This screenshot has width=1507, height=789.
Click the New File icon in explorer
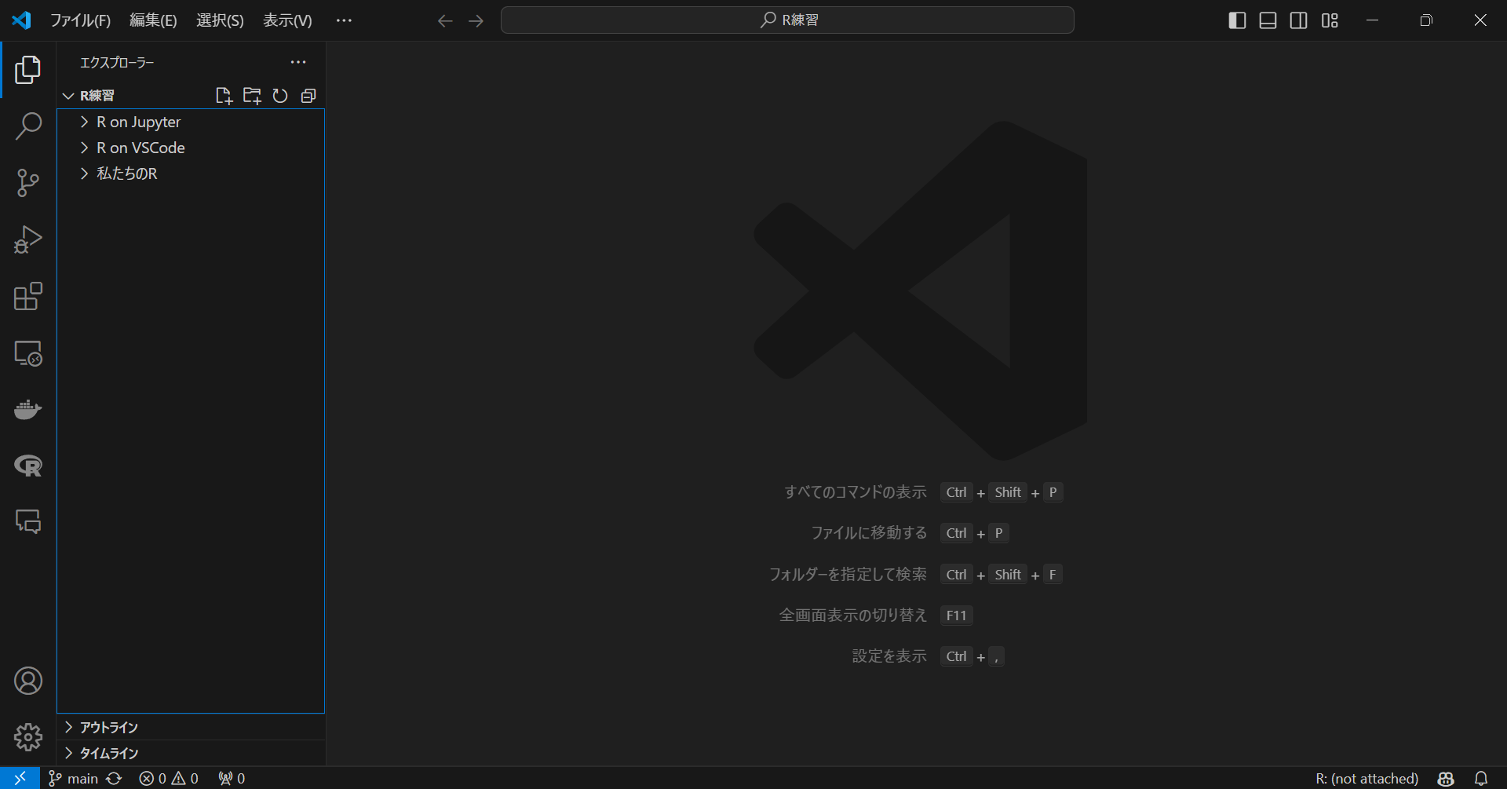pyautogui.click(x=224, y=96)
